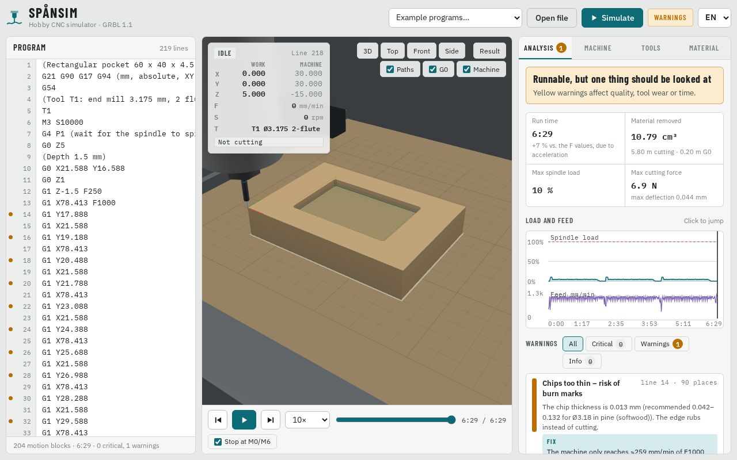
Task: Click the WARNINGS status badge in header
Action: point(670,18)
